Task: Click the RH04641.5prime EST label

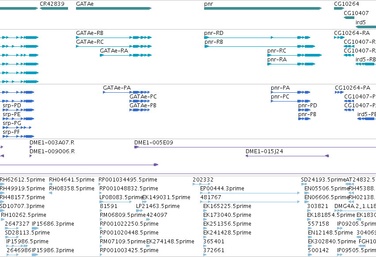Action: 72,180
